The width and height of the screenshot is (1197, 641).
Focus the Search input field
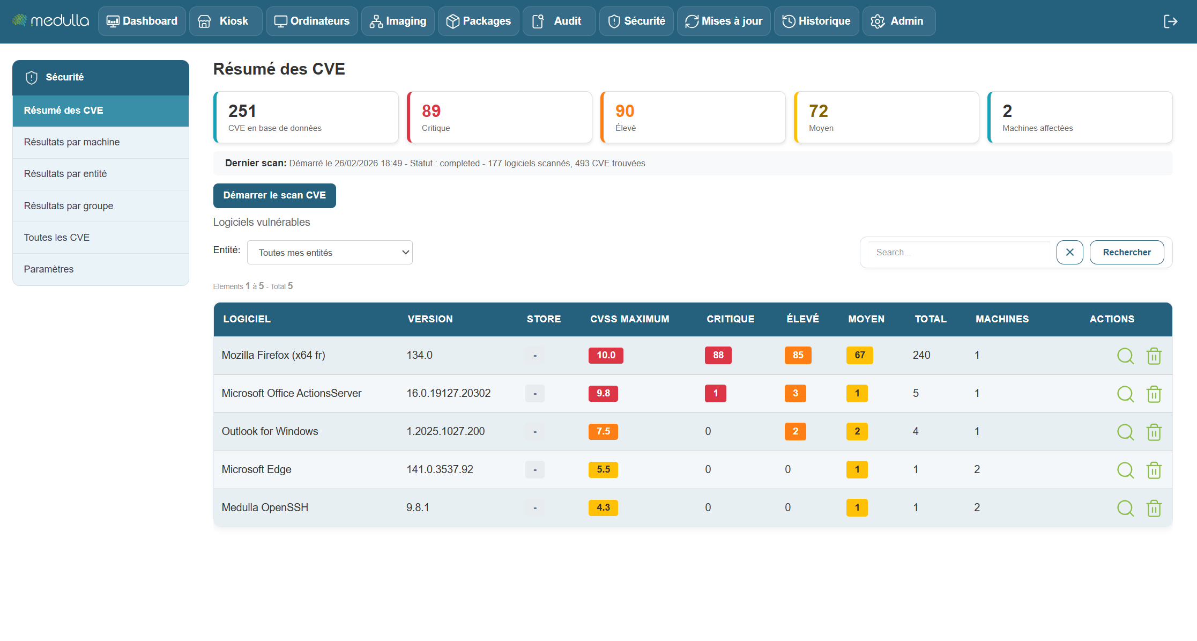(960, 252)
